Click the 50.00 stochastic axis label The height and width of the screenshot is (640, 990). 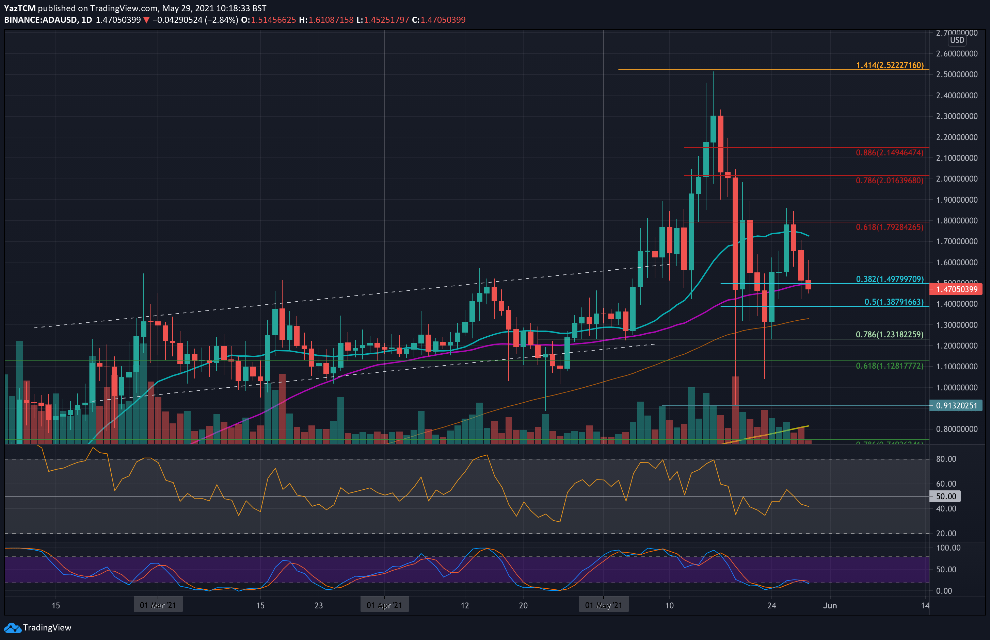tap(946, 569)
